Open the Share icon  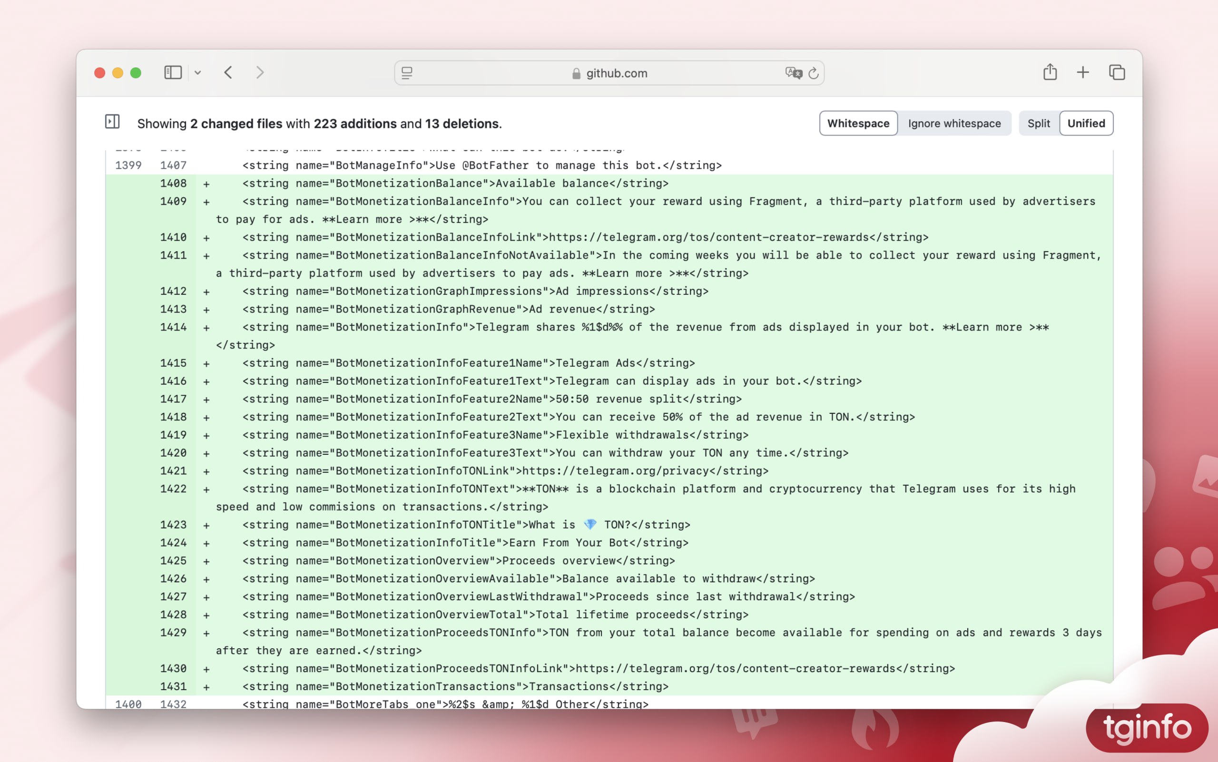click(1050, 72)
